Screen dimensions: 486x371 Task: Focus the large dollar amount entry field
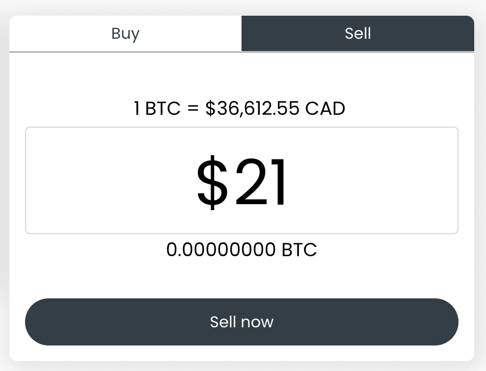coord(242,181)
